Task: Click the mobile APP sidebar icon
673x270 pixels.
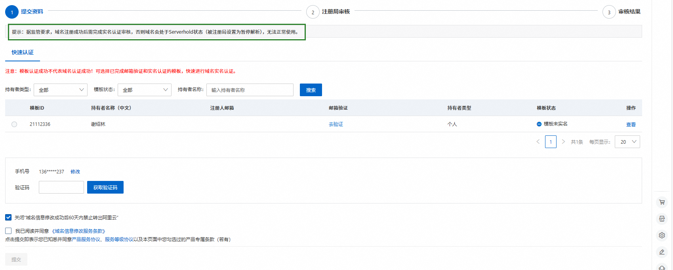Action: pos(662,219)
